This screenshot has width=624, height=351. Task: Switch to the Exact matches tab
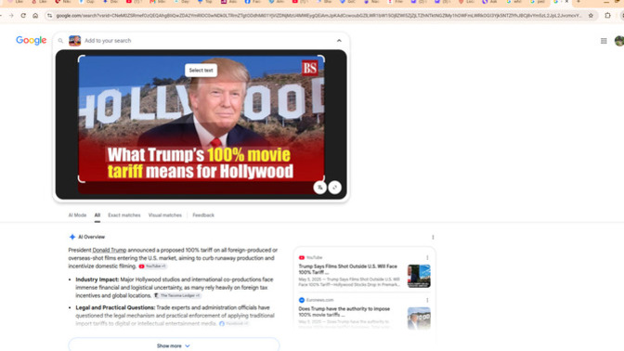pyautogui.click(x=124, y=215)
